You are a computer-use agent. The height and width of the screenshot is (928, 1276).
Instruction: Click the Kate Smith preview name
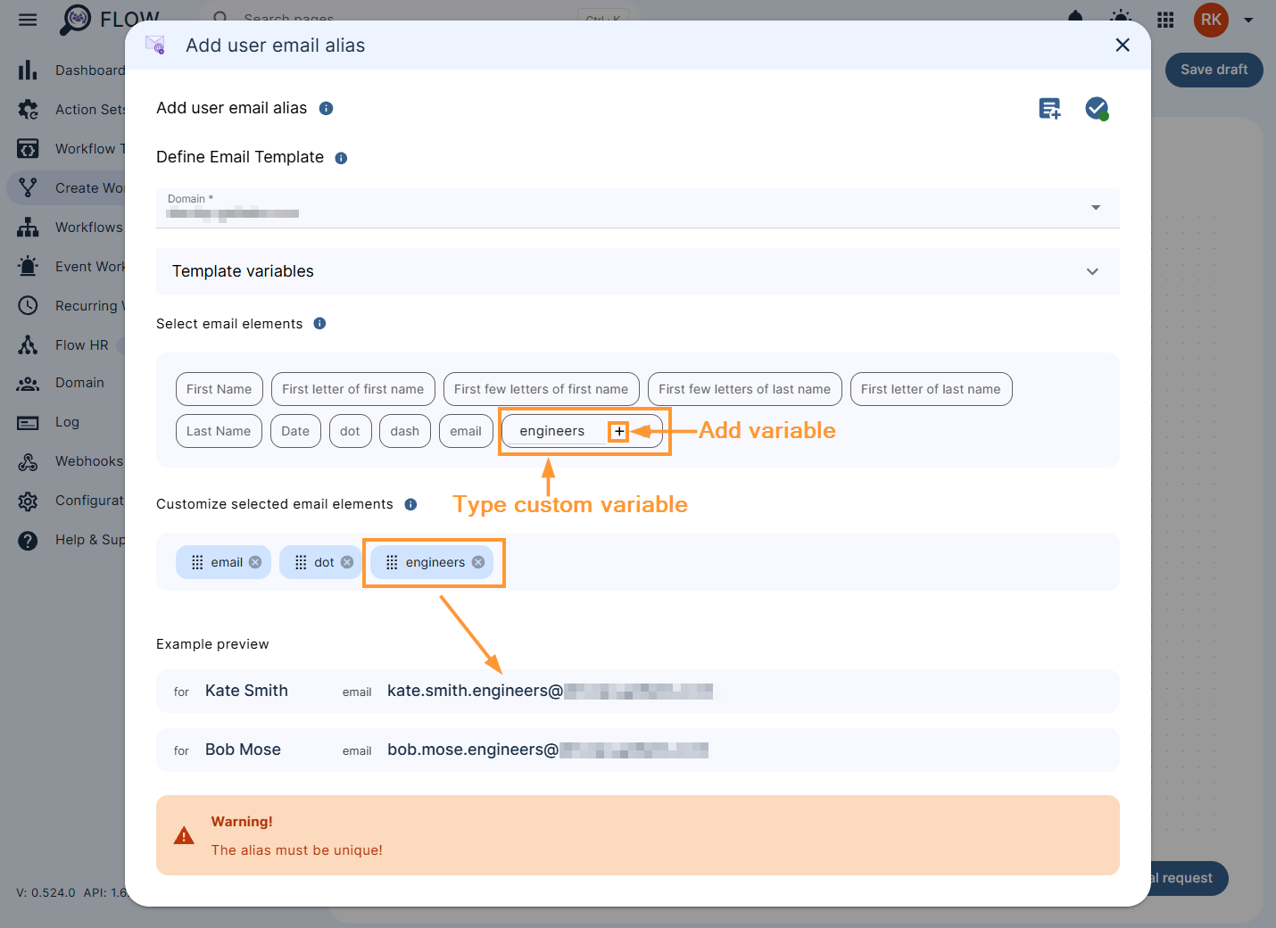246,691
